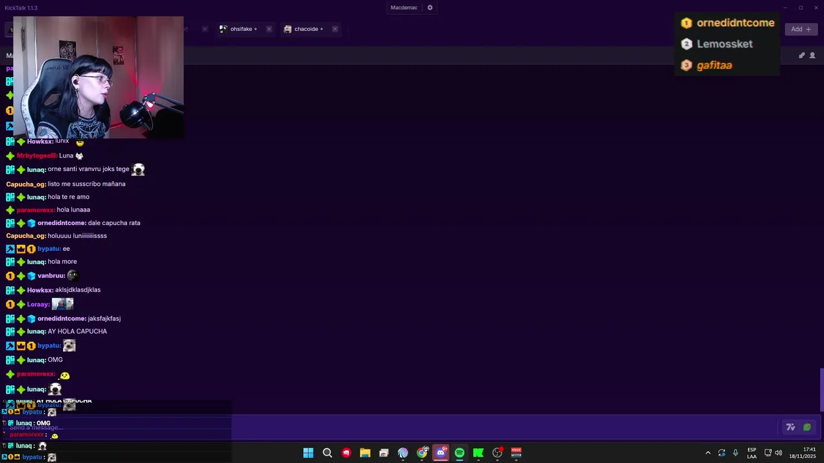Click vanbruu's dark emote

[73, 275]
